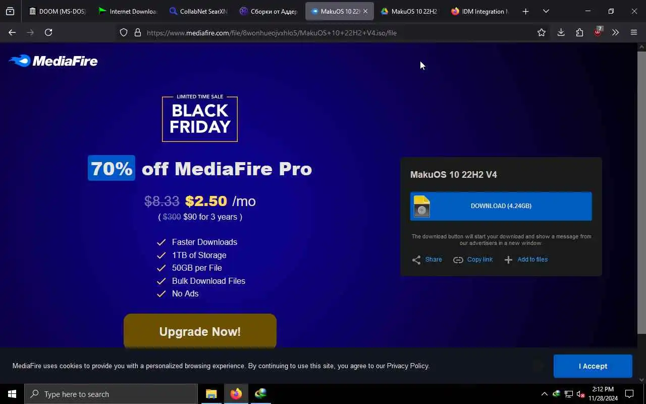Click the MediaFire logo
646x404 pixels.
pos(53,61)
